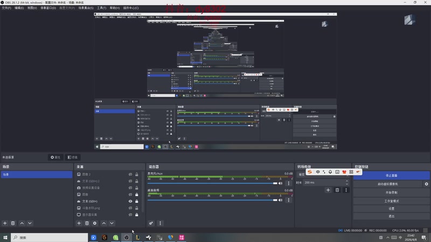The height and width of the screenshot is (242, 431).
Task: Click the 属性 properties button
Action: point(55,157)
